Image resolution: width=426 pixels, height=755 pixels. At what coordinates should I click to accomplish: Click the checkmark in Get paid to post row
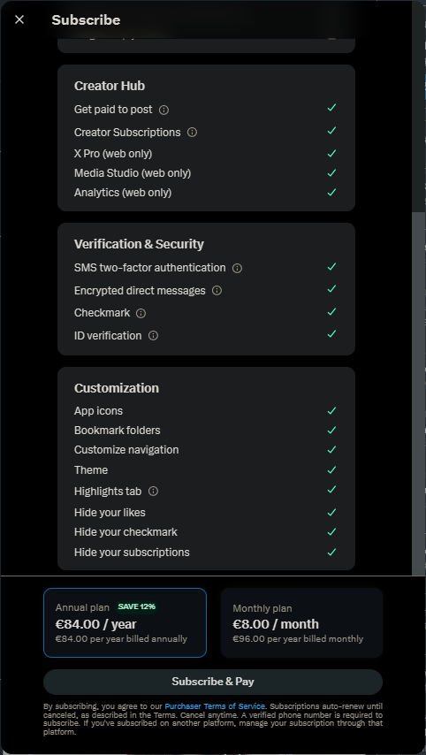(331, 107)
